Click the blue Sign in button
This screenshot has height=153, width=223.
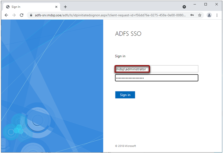(125, 95)
